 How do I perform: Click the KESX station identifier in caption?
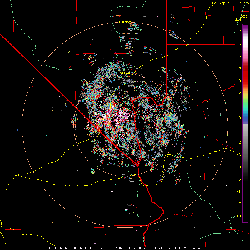click(158, 248)
